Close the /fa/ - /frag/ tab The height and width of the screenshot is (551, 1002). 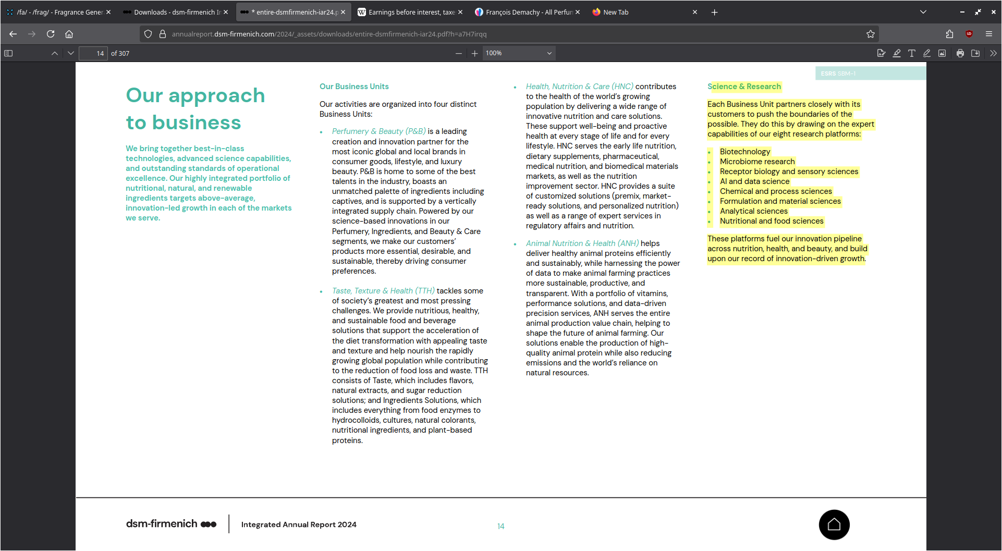pos(108,12)
